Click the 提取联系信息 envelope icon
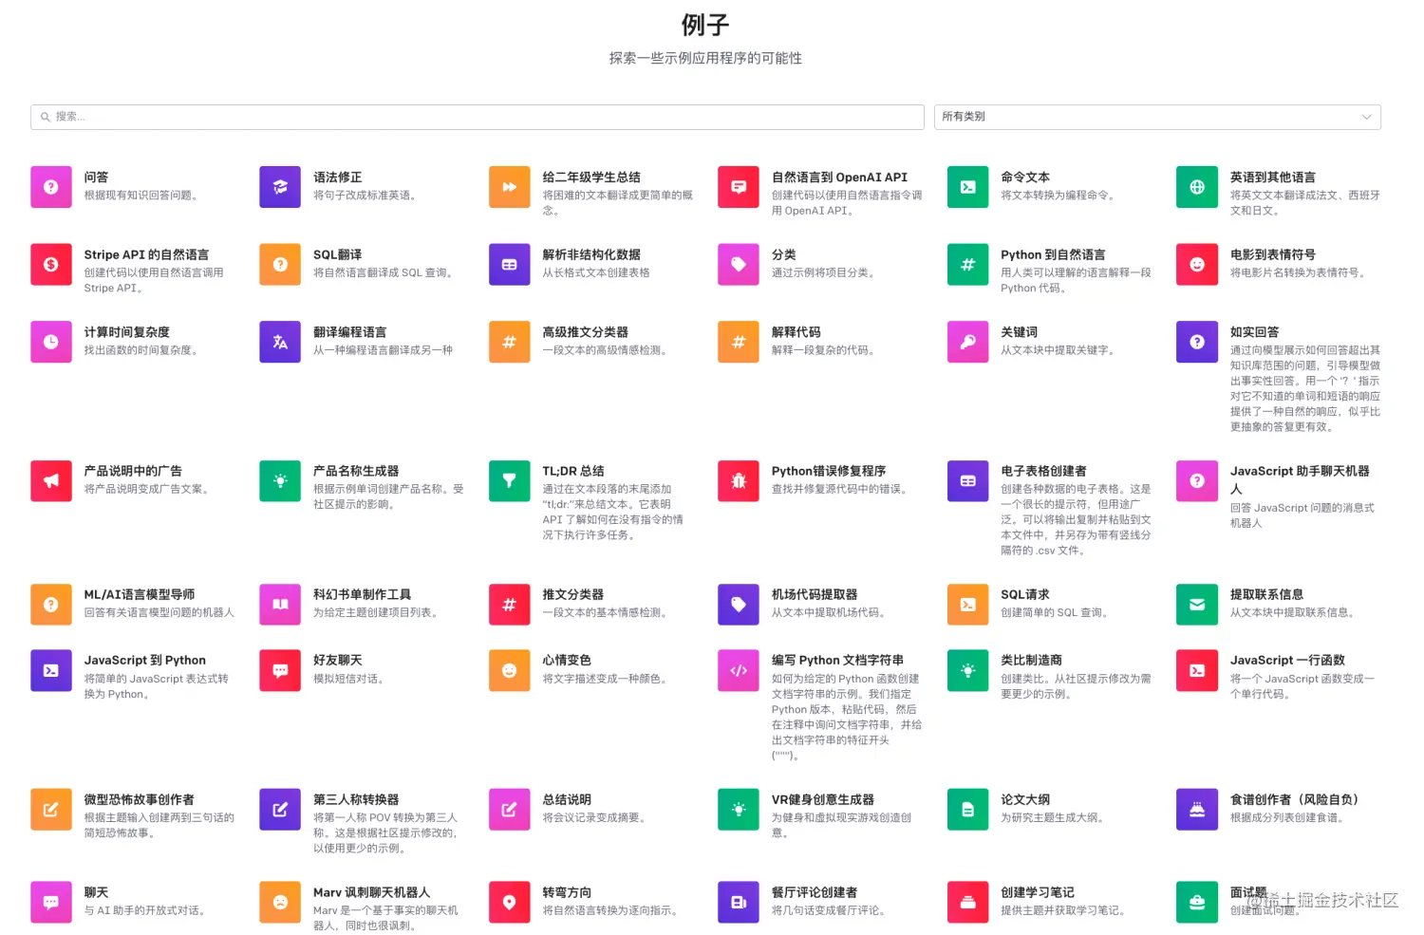The width and height of the screenshot is (1424, 935). 1197,605
